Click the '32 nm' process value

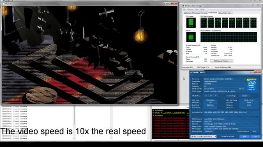tap(241, 89)
